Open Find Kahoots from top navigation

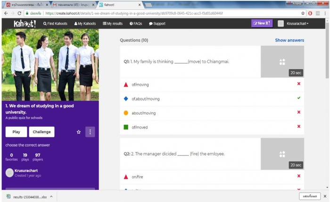coord(55,24)
